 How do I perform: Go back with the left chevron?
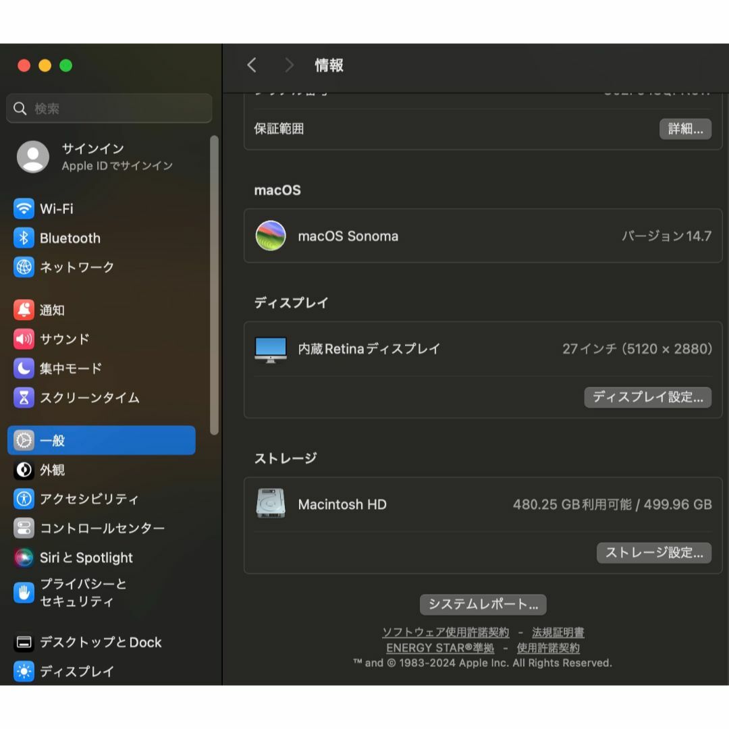252,65
